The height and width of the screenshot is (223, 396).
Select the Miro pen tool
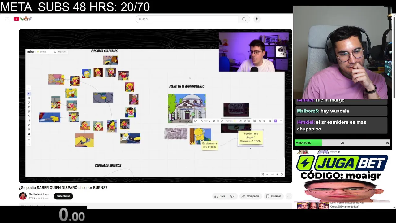click(29, 116)
